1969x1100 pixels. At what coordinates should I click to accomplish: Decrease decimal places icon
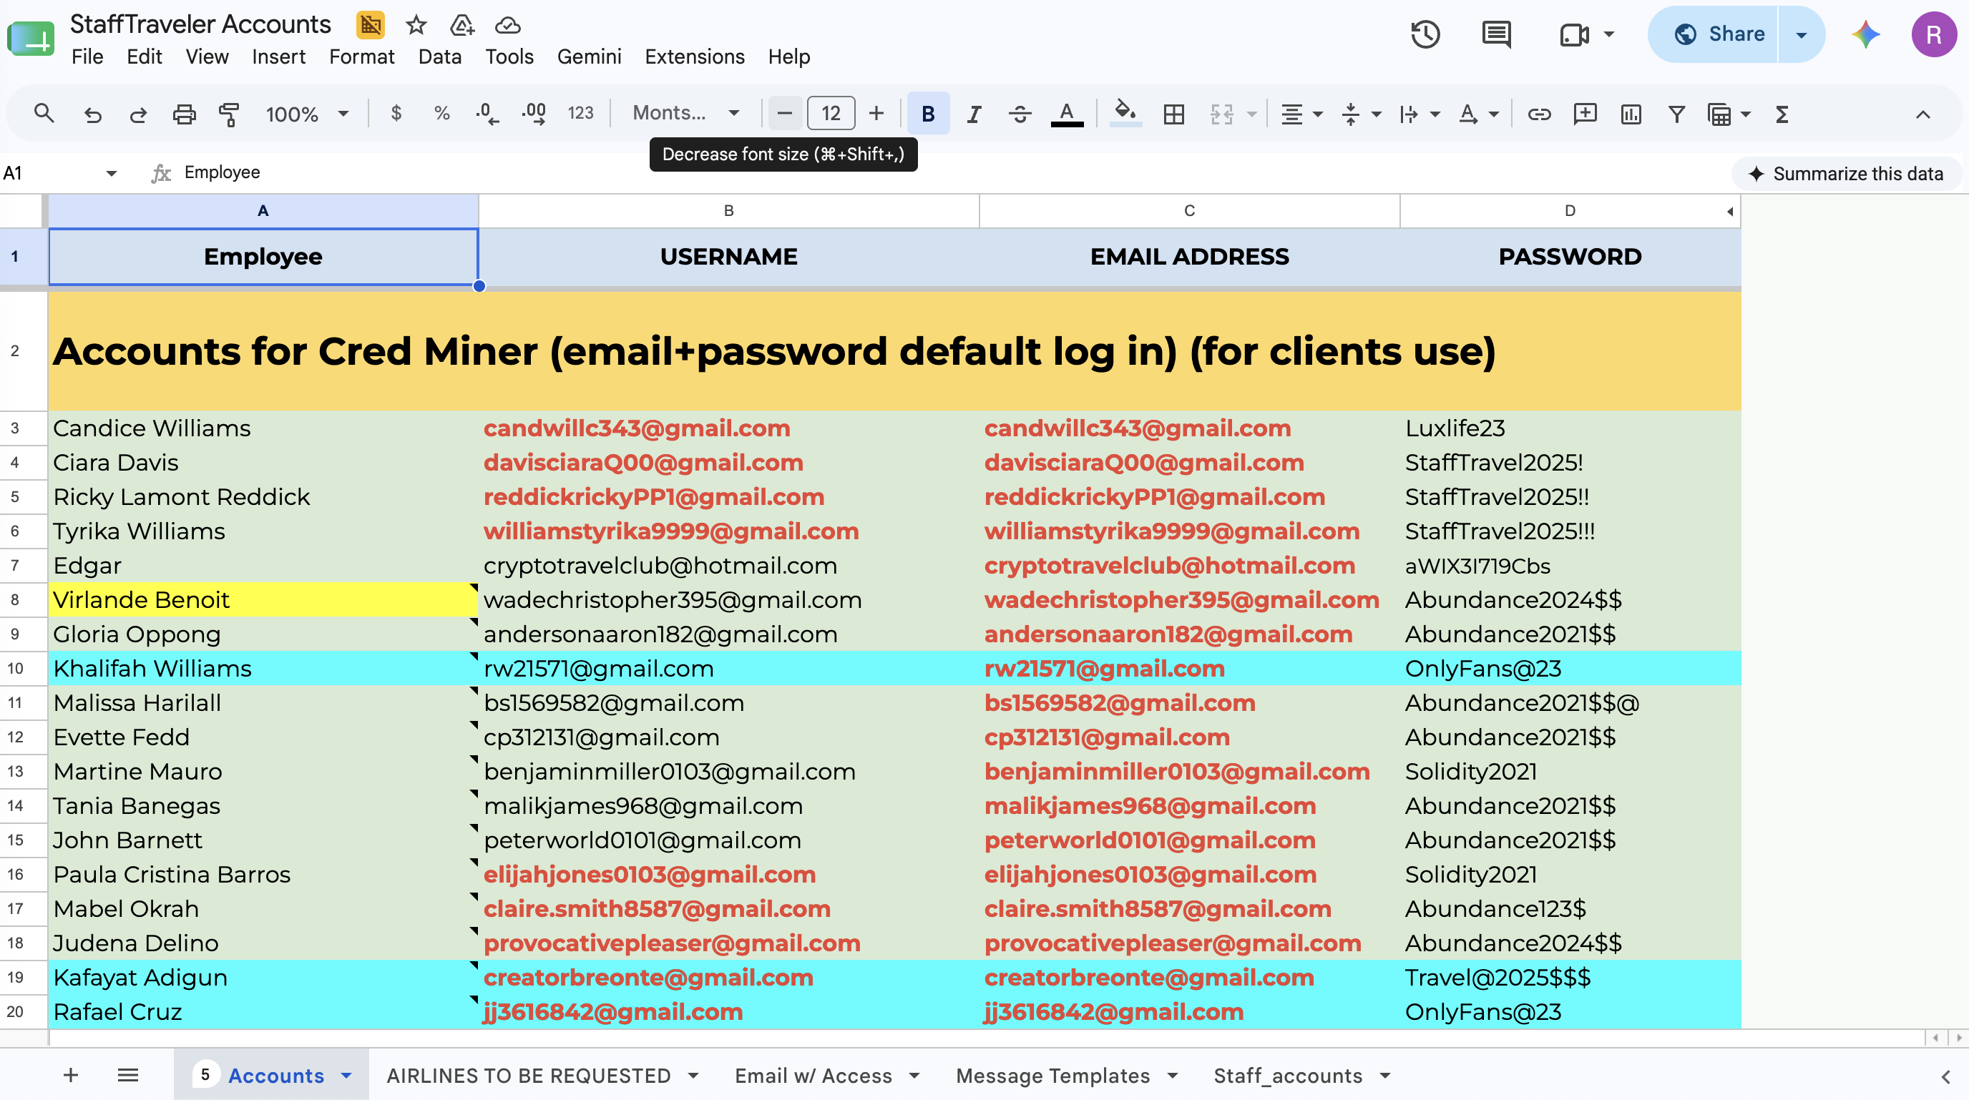click(x=487, y=114)
